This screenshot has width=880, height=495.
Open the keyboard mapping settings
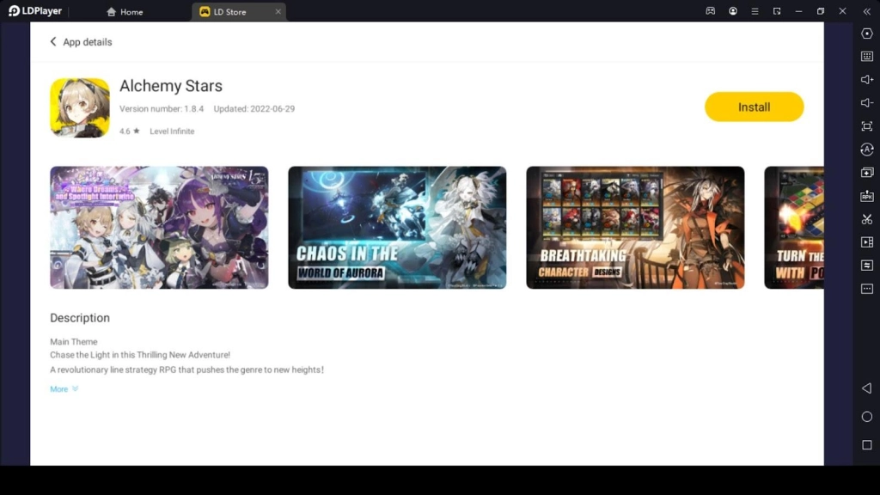click(x=866, y=57)
